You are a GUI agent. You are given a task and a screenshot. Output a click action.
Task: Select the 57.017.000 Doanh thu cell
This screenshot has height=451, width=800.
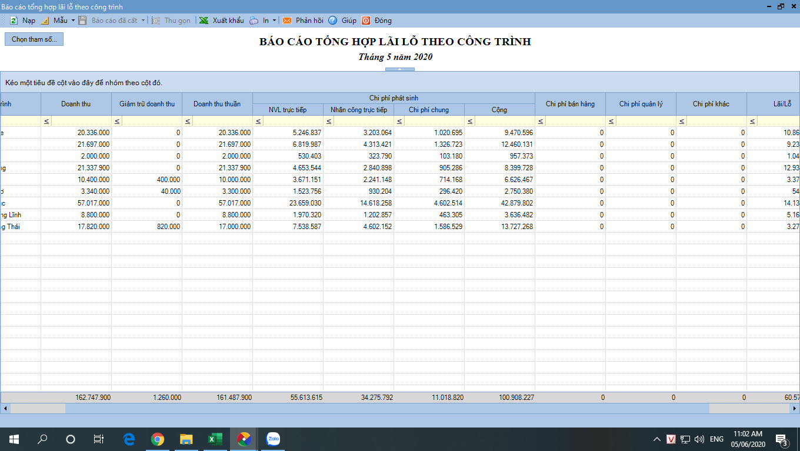[76, 203]
